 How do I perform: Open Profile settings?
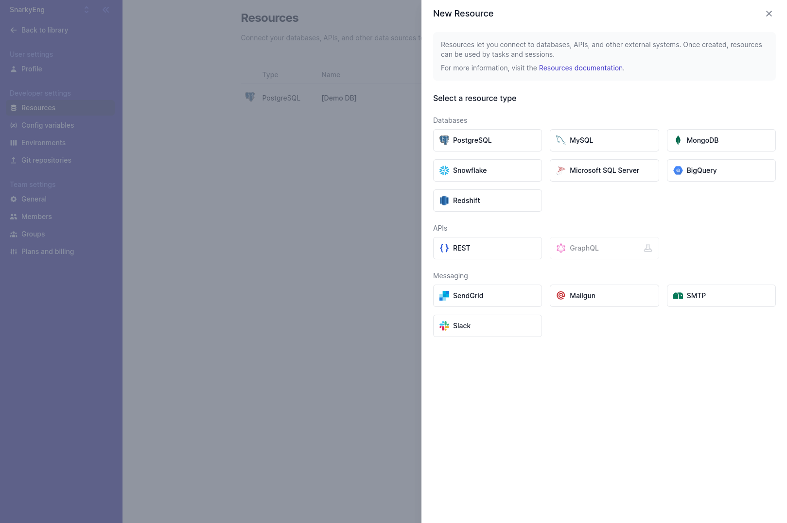pos(60,69)
